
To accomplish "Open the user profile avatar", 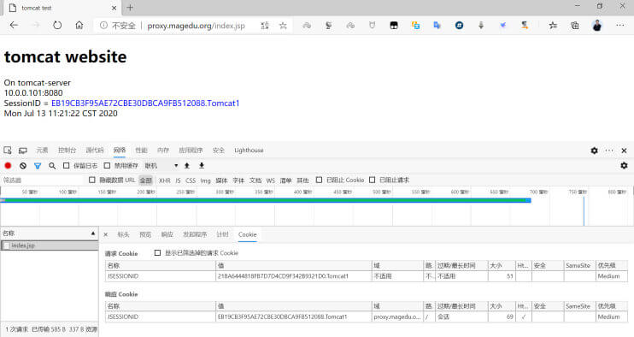I will click(597, 26).
